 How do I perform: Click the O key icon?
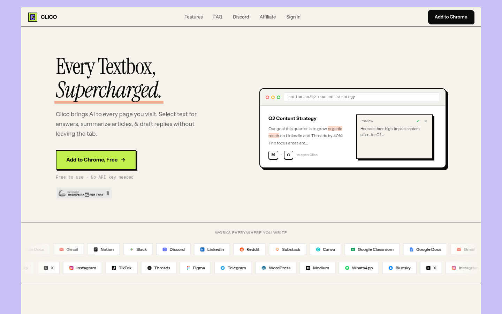(289, 155)
